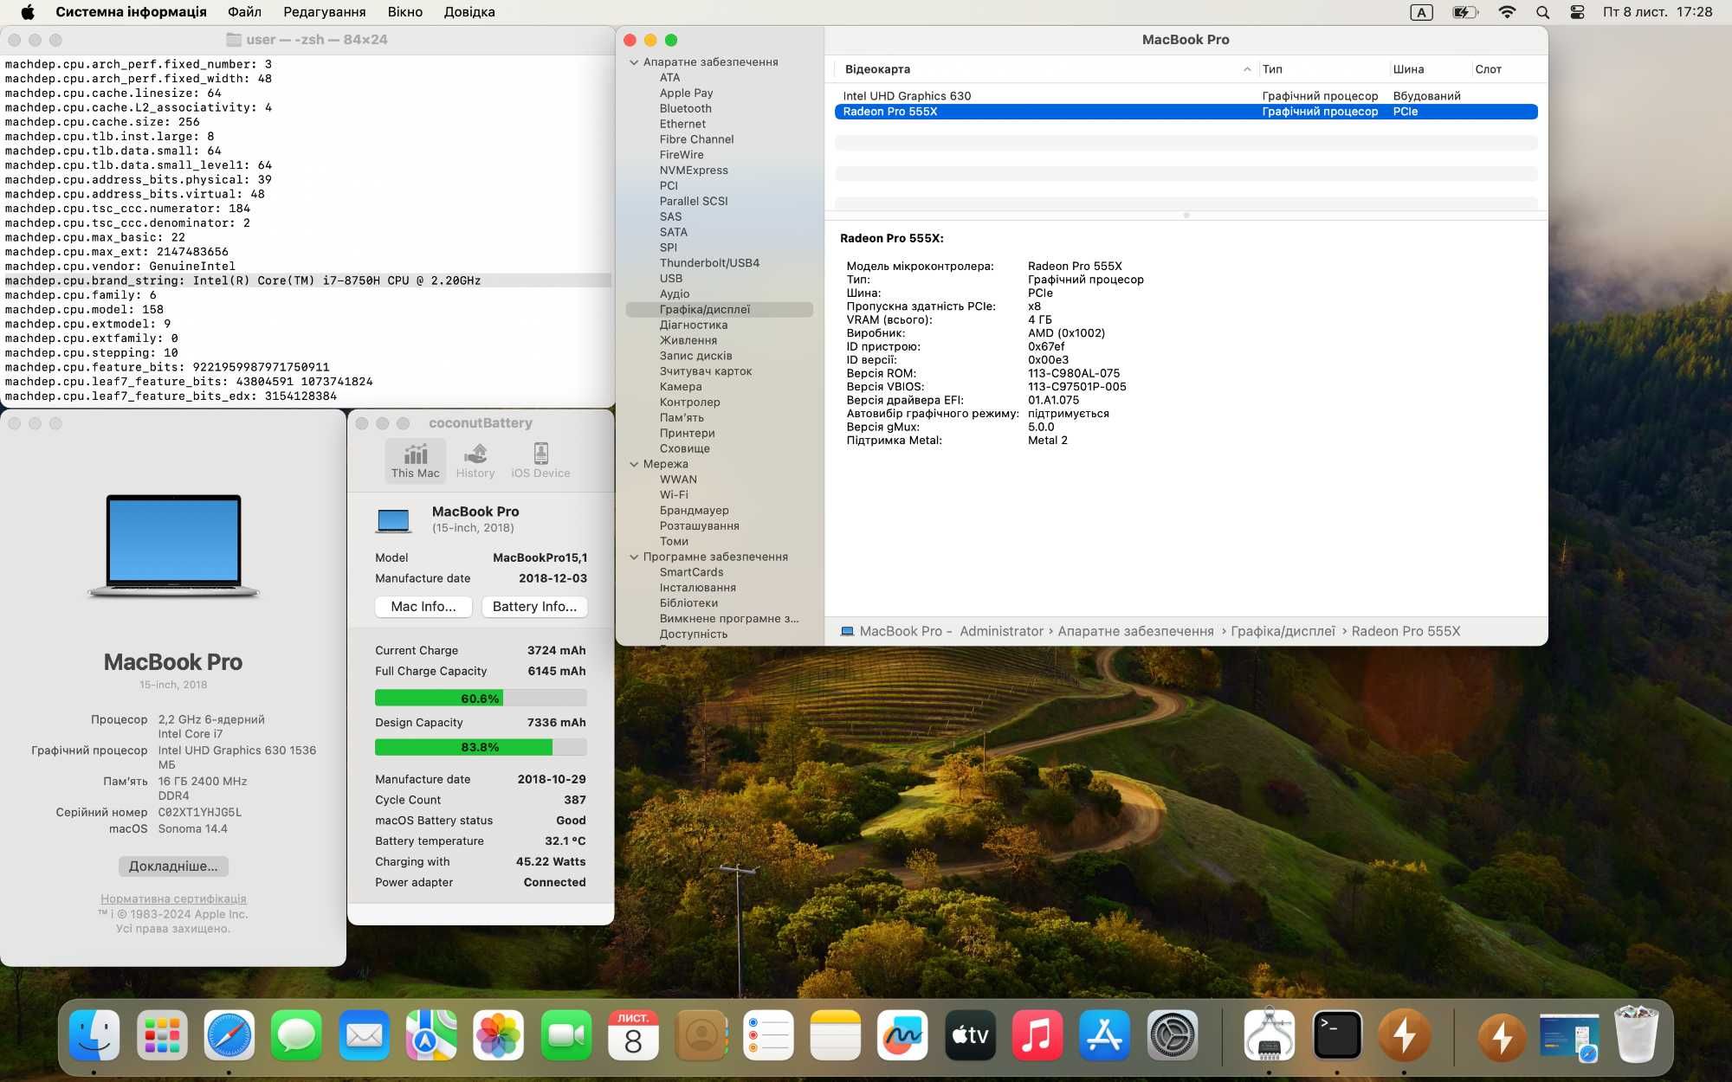The width and height of the screenshot is (1732, 1082).
Task: Open Reminders app in the Dock
Action: pos(768,1034)
